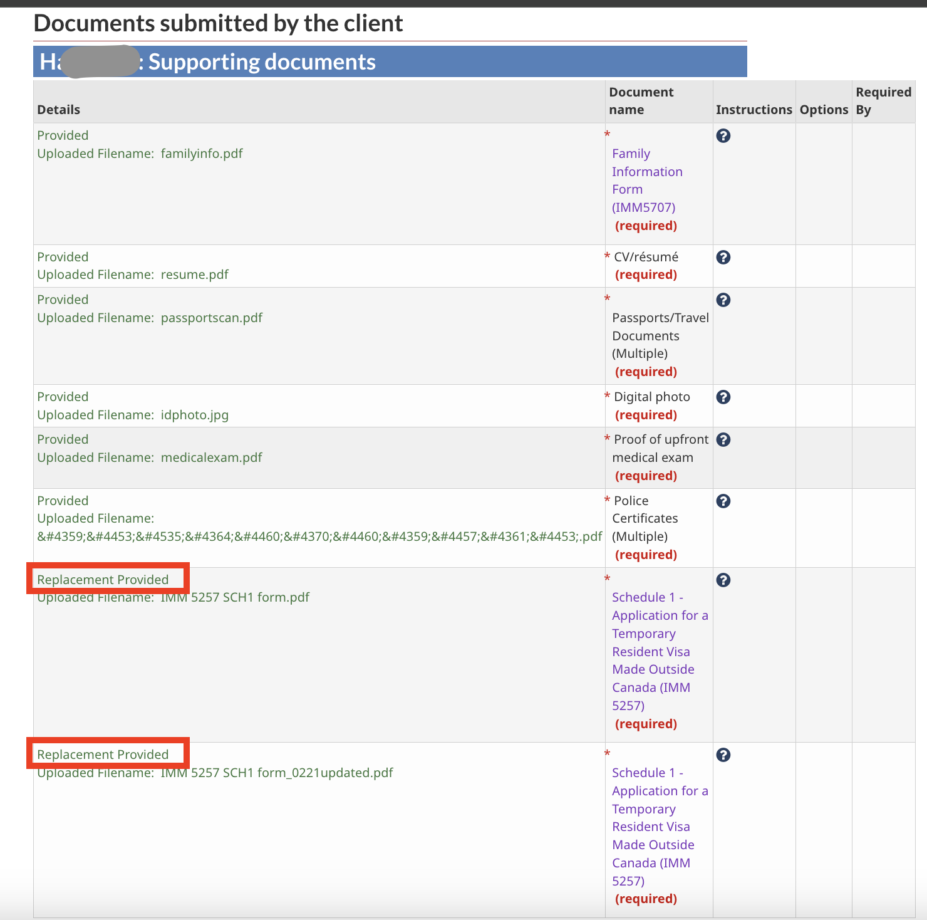Click 'IMM 5257 SCH1 form_0221updated.pdf' filename
The image size is (927, 920).
click(277, 773)
